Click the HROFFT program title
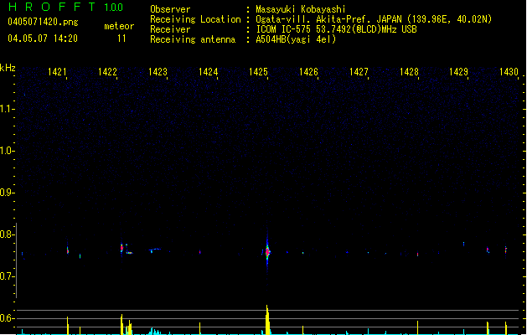Image resolution: width=527 pixels, height=335 pixels. point(51,8)
